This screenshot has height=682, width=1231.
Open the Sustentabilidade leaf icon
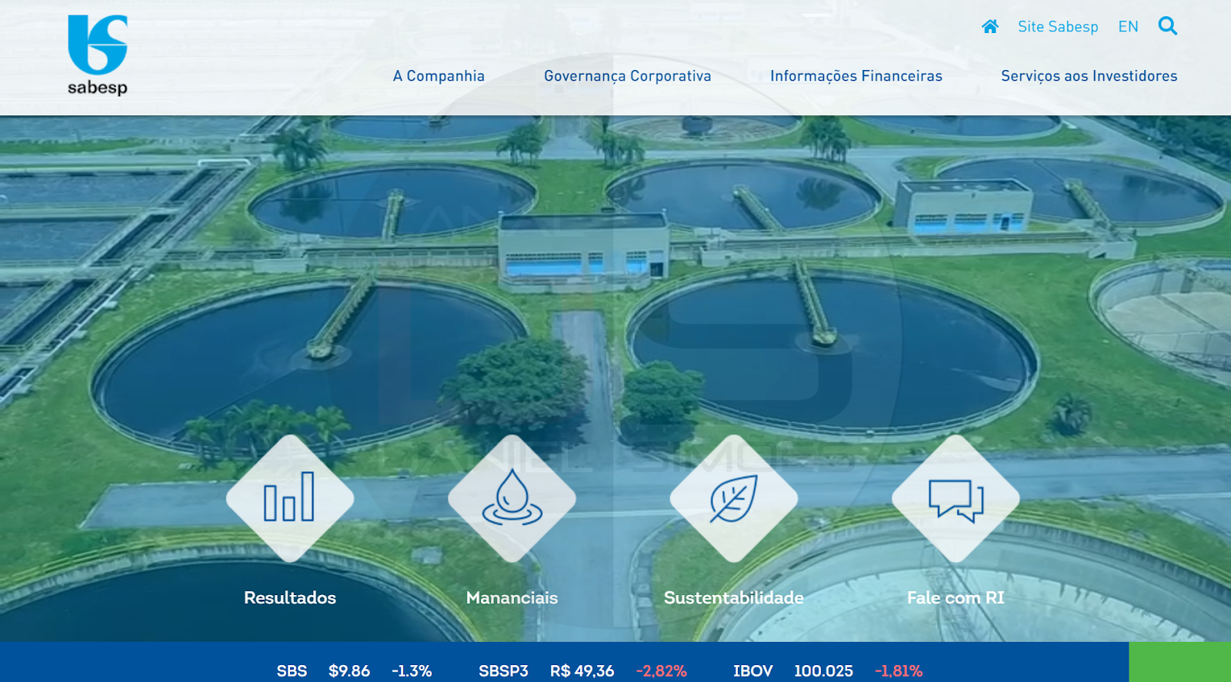pos(734,498)
